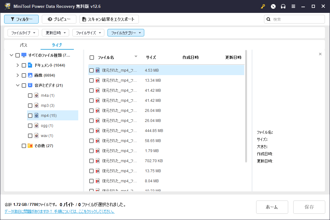
Task: Click the ホーム button
Action: [x=272, y=207]
